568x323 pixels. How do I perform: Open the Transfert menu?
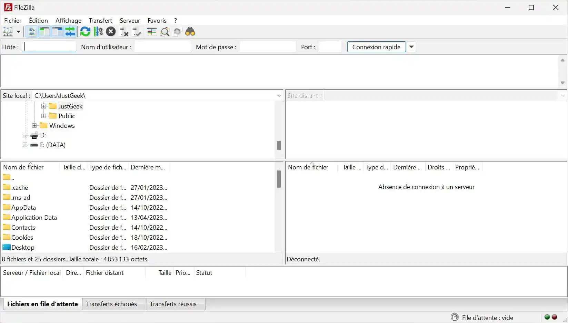(x=100, y=21)
